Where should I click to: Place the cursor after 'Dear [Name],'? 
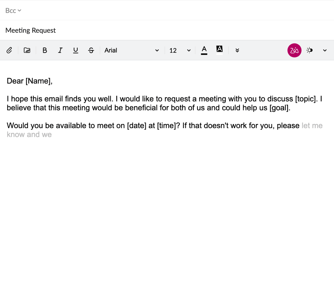(53, 81)
